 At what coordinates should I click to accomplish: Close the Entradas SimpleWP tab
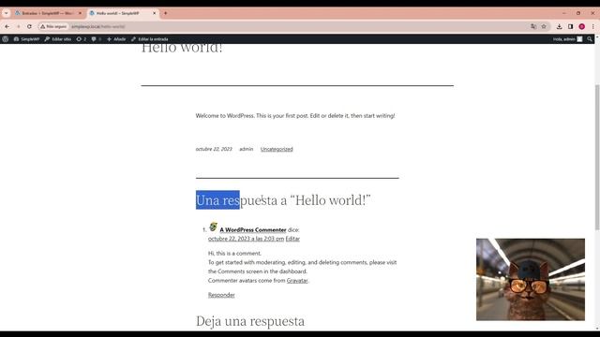pyautogui.click(x=80, y=13)
